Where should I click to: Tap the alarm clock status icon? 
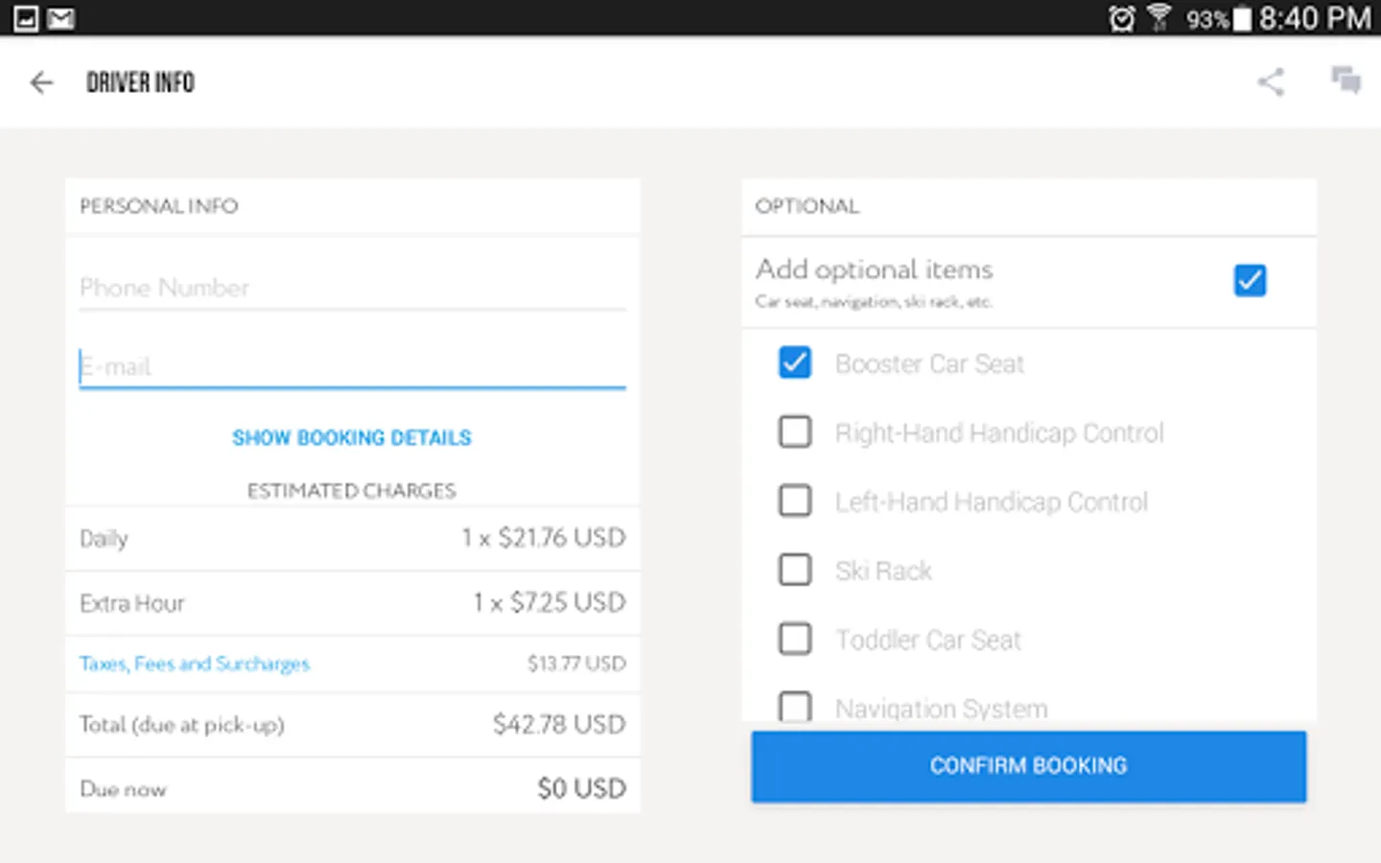click(1121, 18)
